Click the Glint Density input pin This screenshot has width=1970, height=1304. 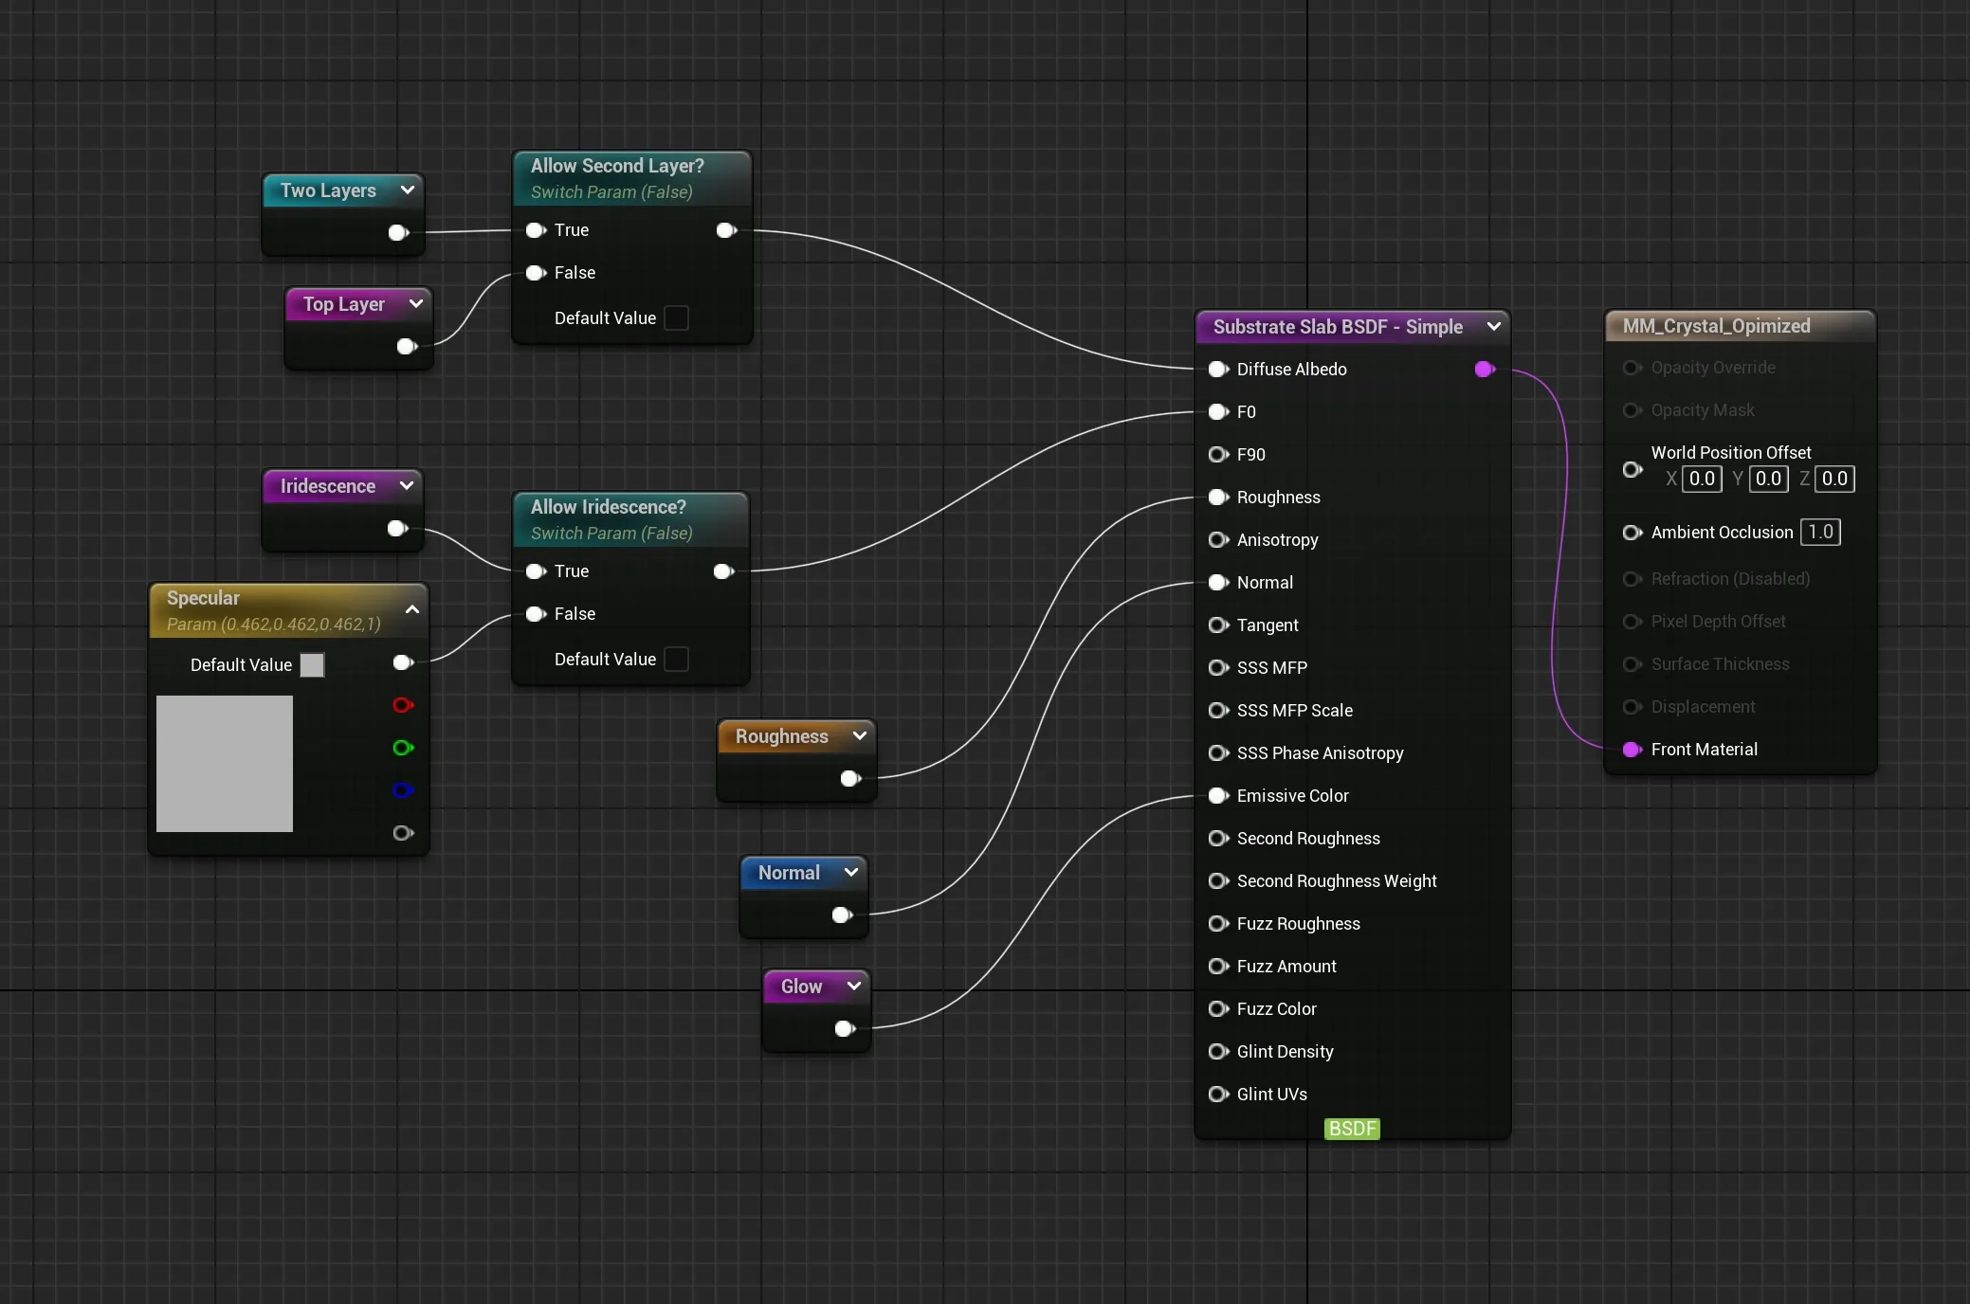click(x=1218, y=1052)
